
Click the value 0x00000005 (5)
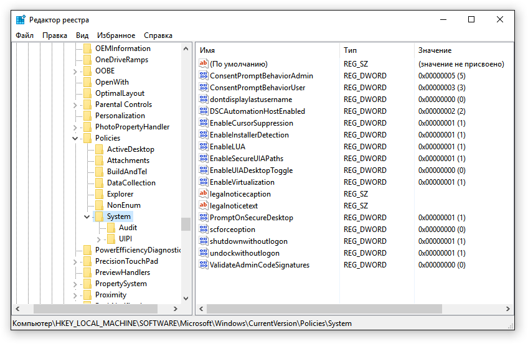pyautogui.click(x=442, y=76)
